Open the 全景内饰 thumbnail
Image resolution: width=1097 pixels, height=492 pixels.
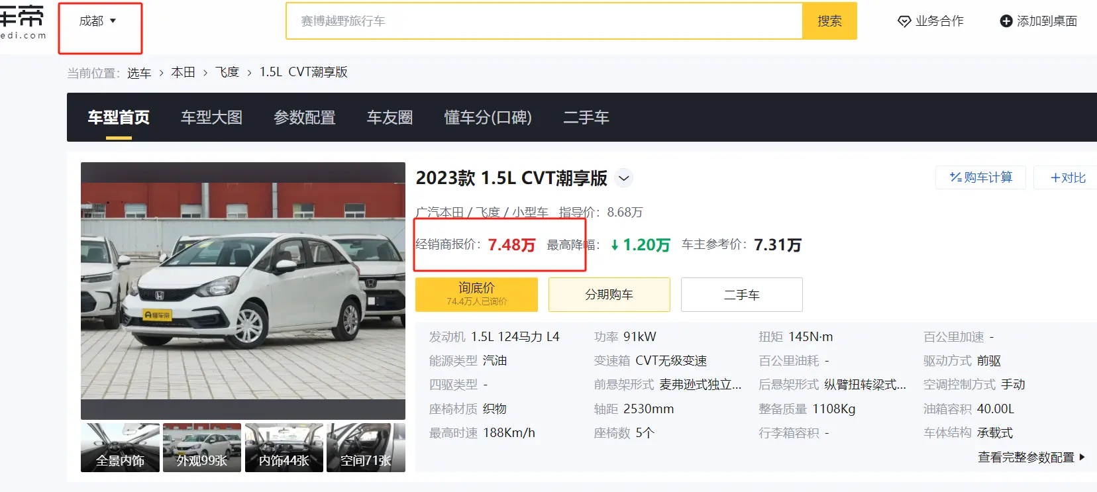120,448
